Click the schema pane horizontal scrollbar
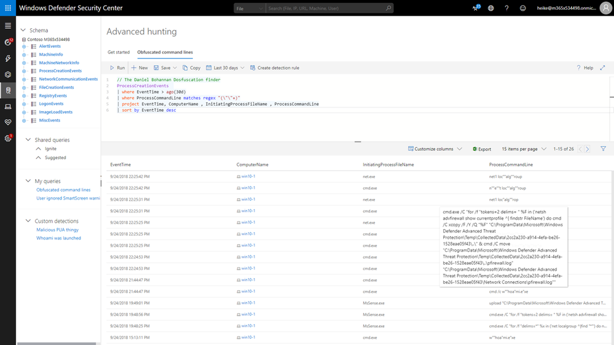Screen dimensions: 614x345 click(x=57, y=343)
